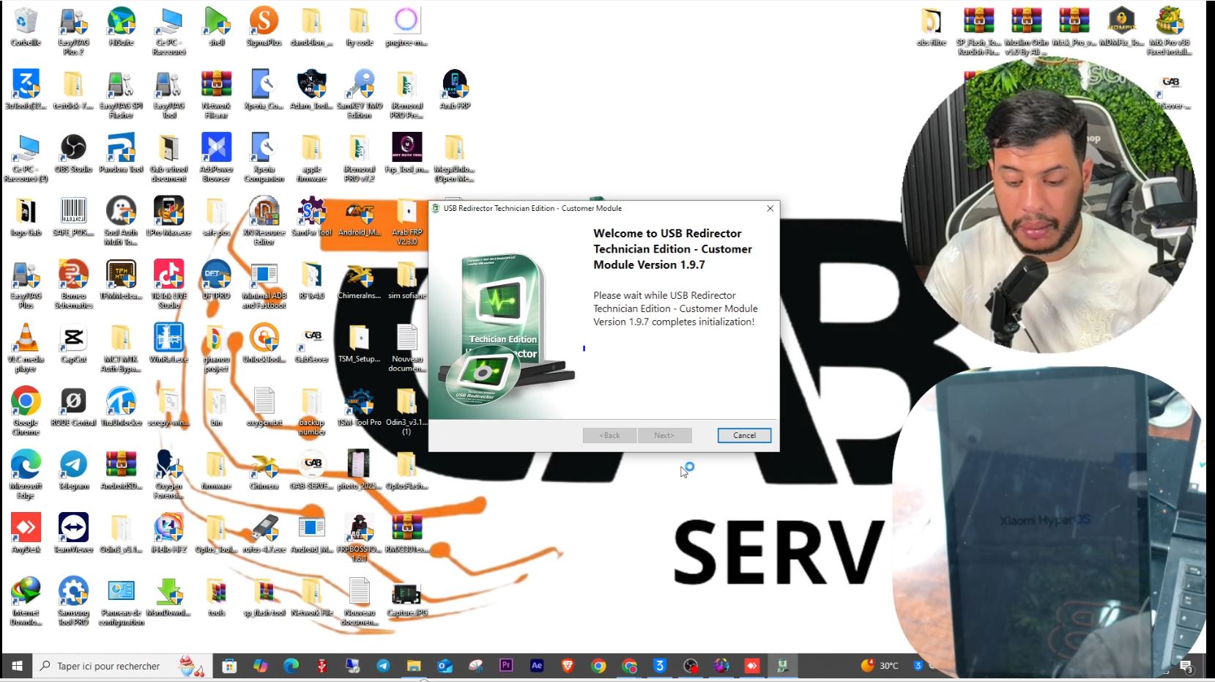
Task: Select the Minimal ADB and Fastboot icon
Action: coord(264,284)
